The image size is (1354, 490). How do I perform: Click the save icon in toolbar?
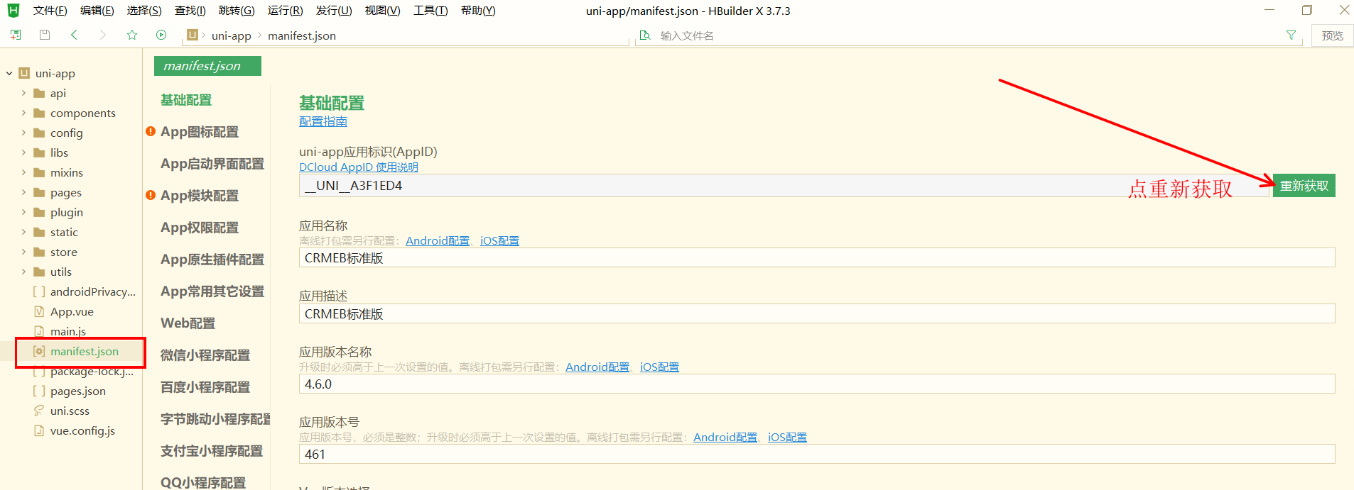point(45,35)
